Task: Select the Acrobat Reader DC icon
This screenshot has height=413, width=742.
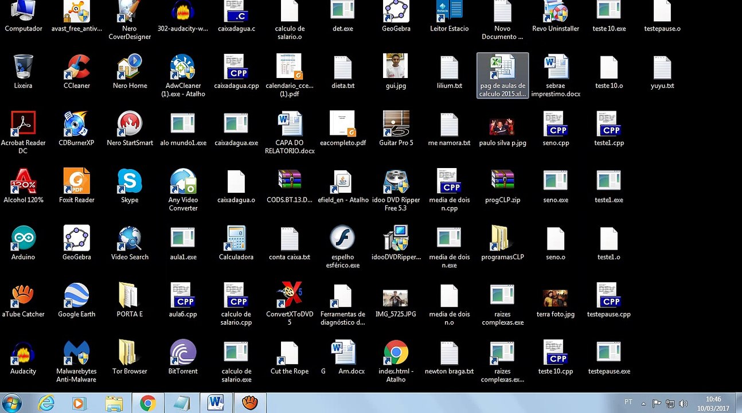Action: 24,133
